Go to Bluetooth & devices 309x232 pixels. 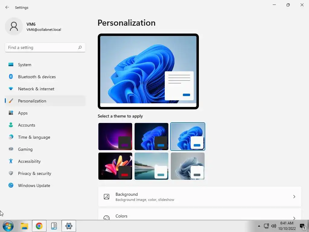(x=45, y=77)
